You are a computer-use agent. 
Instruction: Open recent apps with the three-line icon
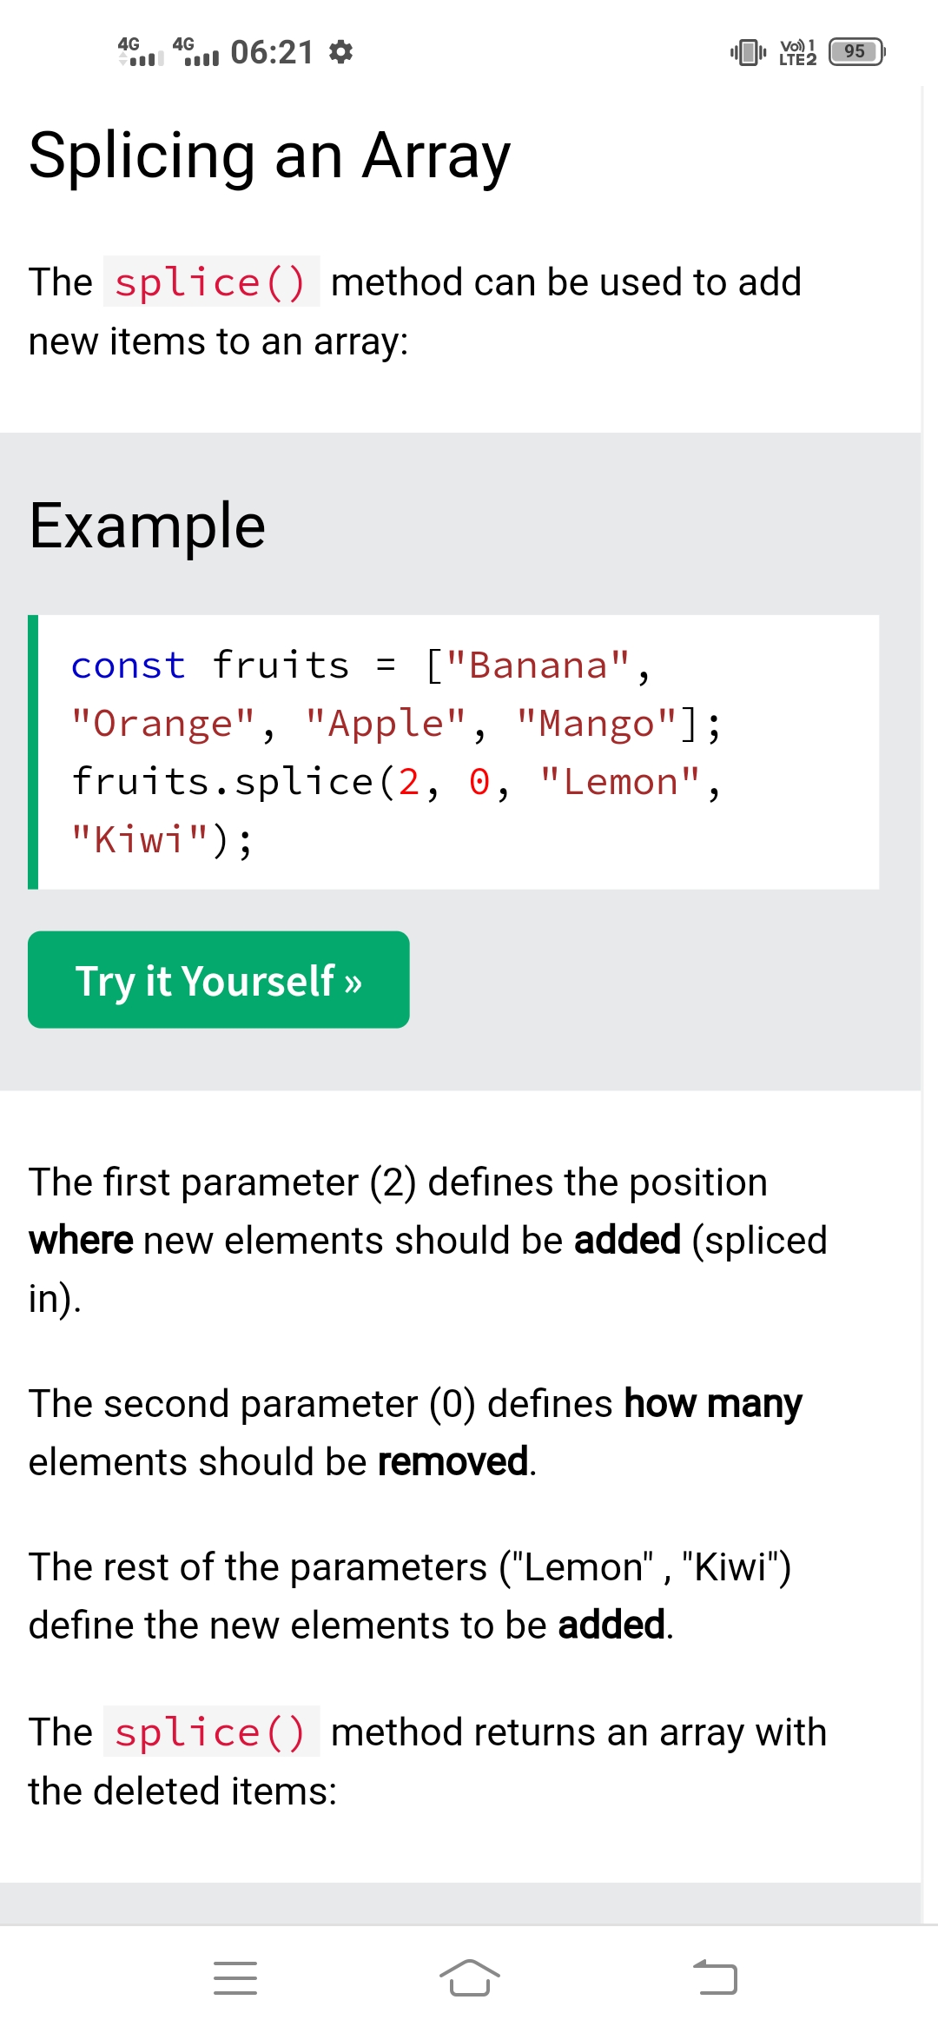[x=234, y=1977]
